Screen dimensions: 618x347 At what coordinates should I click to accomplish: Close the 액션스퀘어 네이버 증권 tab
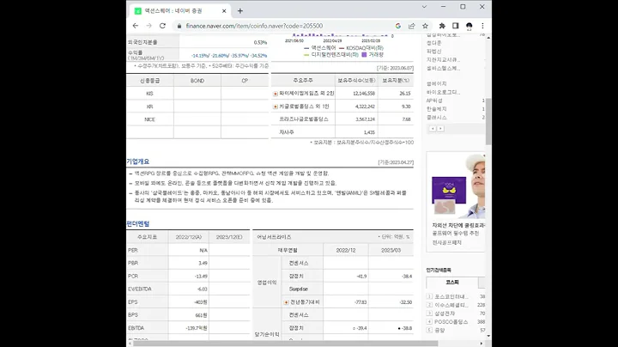[x=224, y=11]
